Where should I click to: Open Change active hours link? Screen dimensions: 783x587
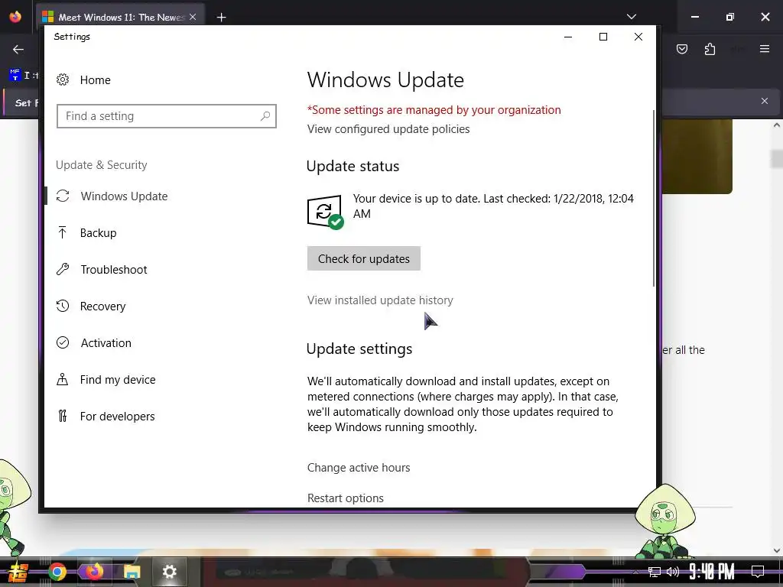point(359,468)
